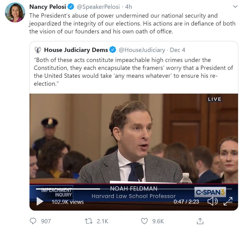Retweet this tweet
This screenshot has width=242, height=230.
coord(88,221)
